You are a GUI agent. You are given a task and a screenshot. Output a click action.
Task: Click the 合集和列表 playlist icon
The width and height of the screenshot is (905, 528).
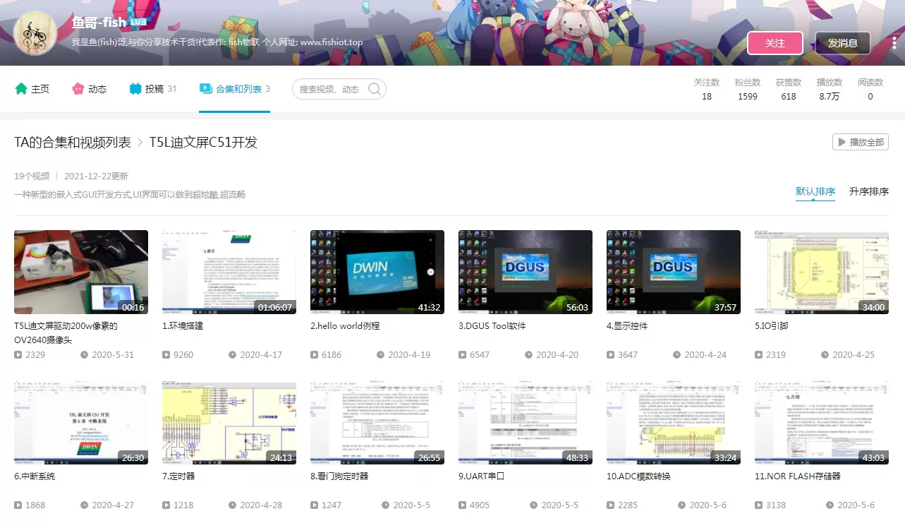click(206, 89)
